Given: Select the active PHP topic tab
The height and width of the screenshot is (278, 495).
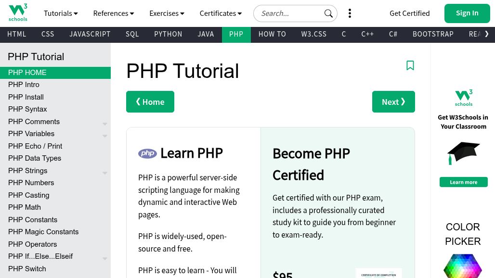Looking at the screenshot, I should [236, 34].
